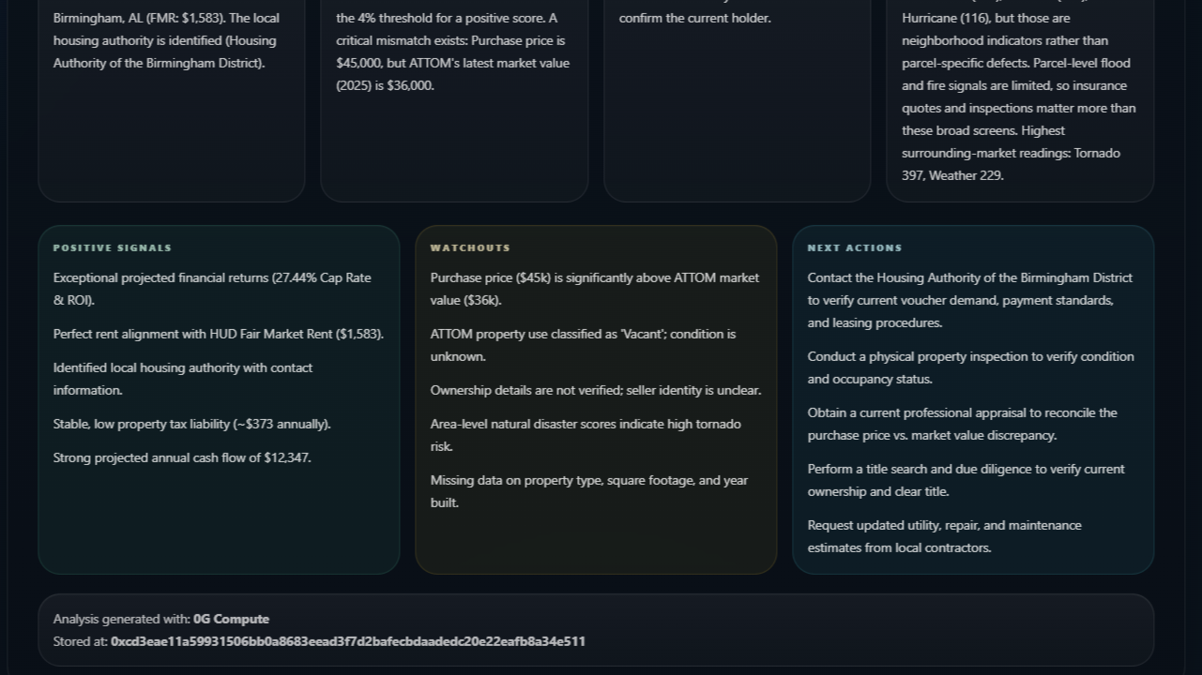This screenshot has height=675, width=1202.
Task: Select the storage hash starting with 0xcd3eae11
Action: [x=348, y=641]
